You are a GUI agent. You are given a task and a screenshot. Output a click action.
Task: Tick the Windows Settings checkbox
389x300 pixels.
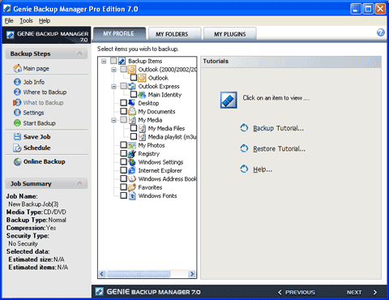point(123,161)
